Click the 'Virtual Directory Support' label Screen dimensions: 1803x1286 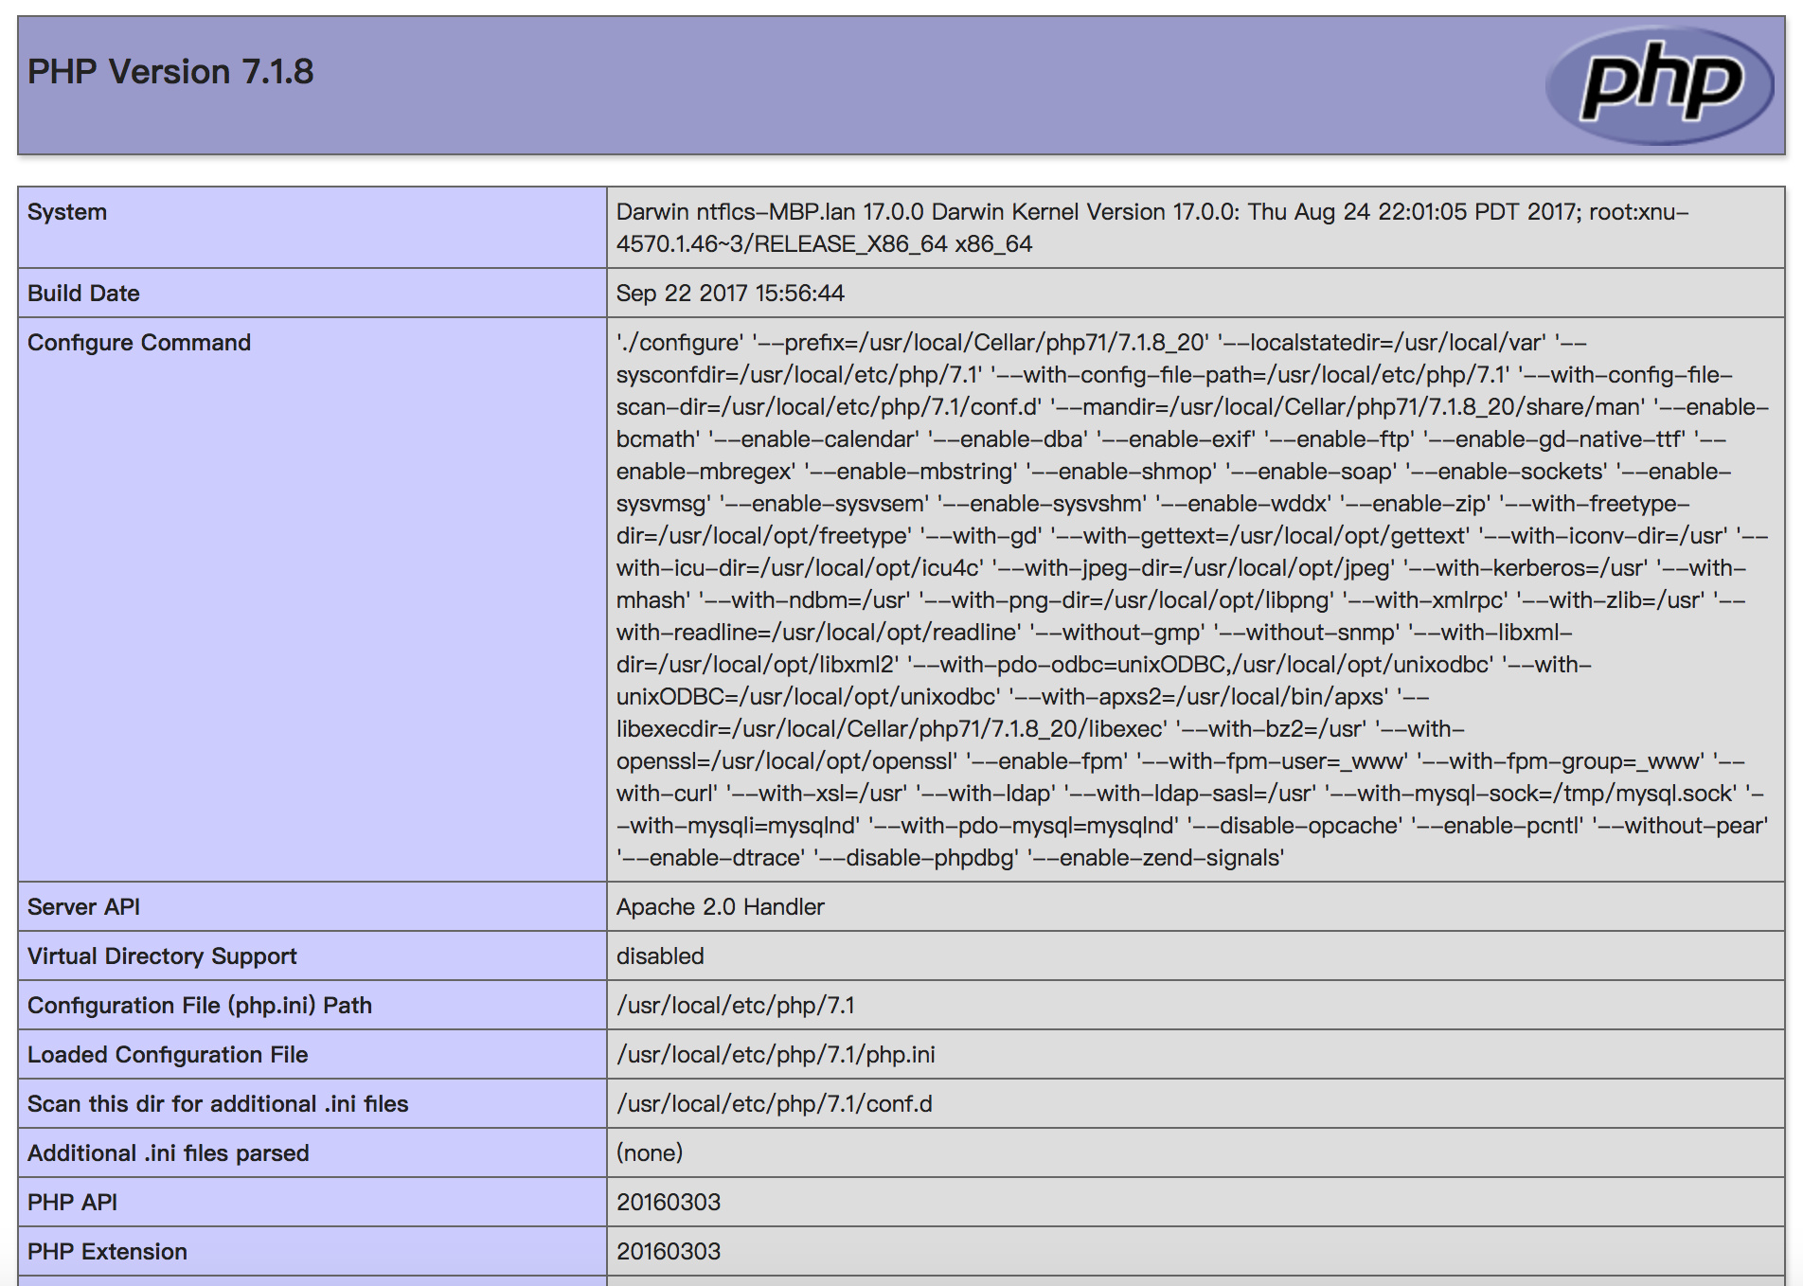pos(162,956)
